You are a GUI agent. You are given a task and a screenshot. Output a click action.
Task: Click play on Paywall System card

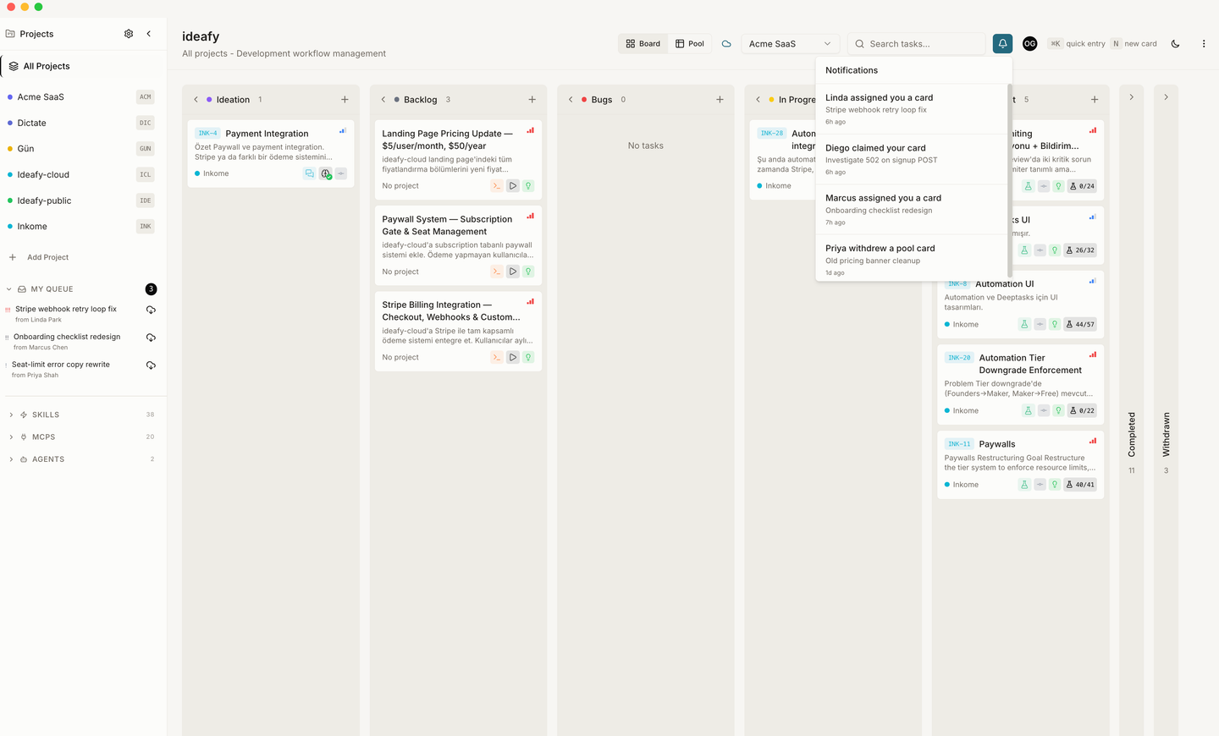(x=512, y=272)
